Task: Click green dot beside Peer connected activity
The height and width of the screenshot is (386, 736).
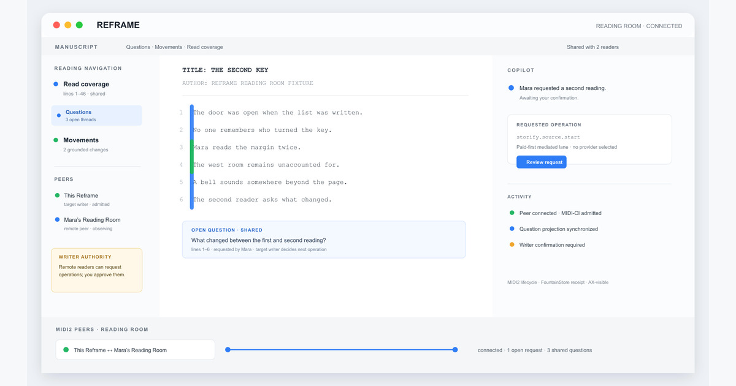Action: [x=512, y=213]
